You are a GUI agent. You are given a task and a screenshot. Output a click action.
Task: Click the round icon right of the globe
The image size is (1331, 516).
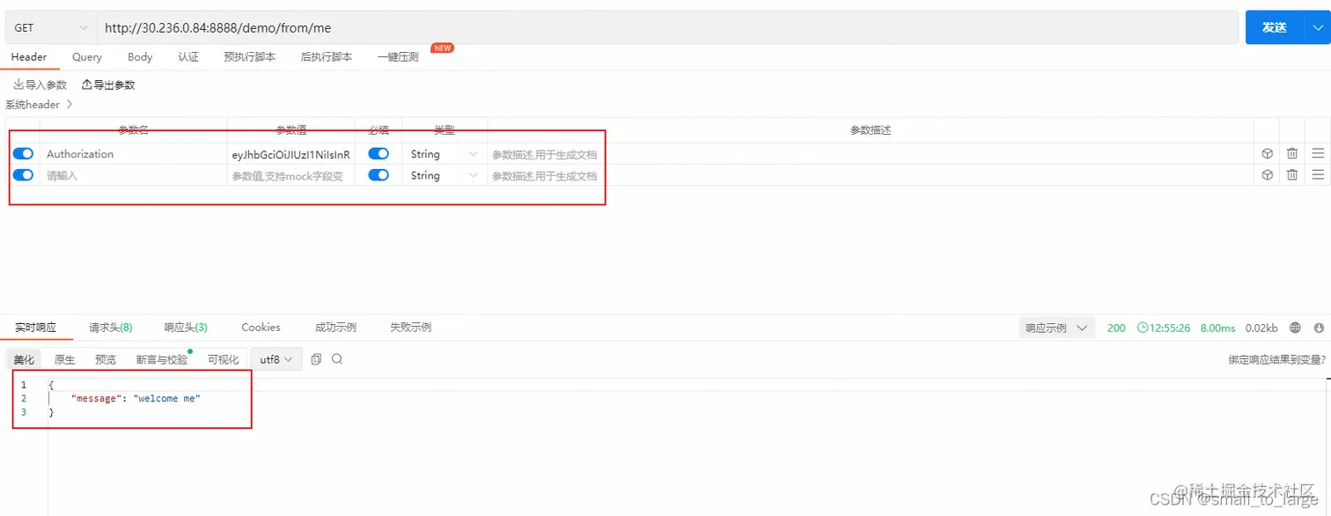1319,328
